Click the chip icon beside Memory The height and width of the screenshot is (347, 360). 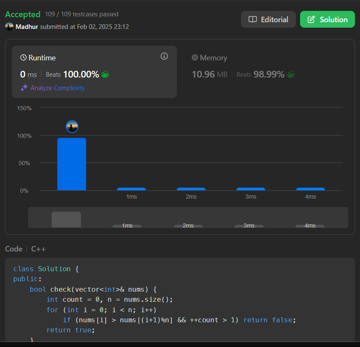click(195, 57)
